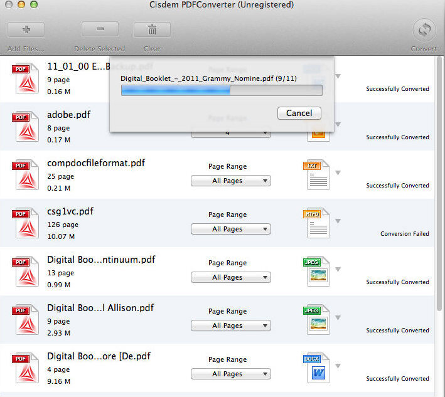Click the 9.16 M file size text
The height and width of the screenshot is (397, 445).
58,381
